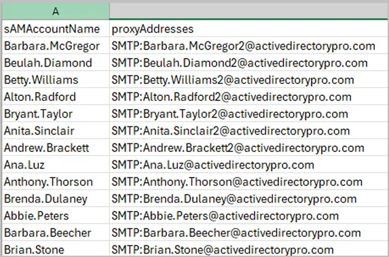Select SMTP:Bryant.Taylor2@activedirectorypro.com cell
The height and width of the screenshot is (257, 389).
click(249, 113)
